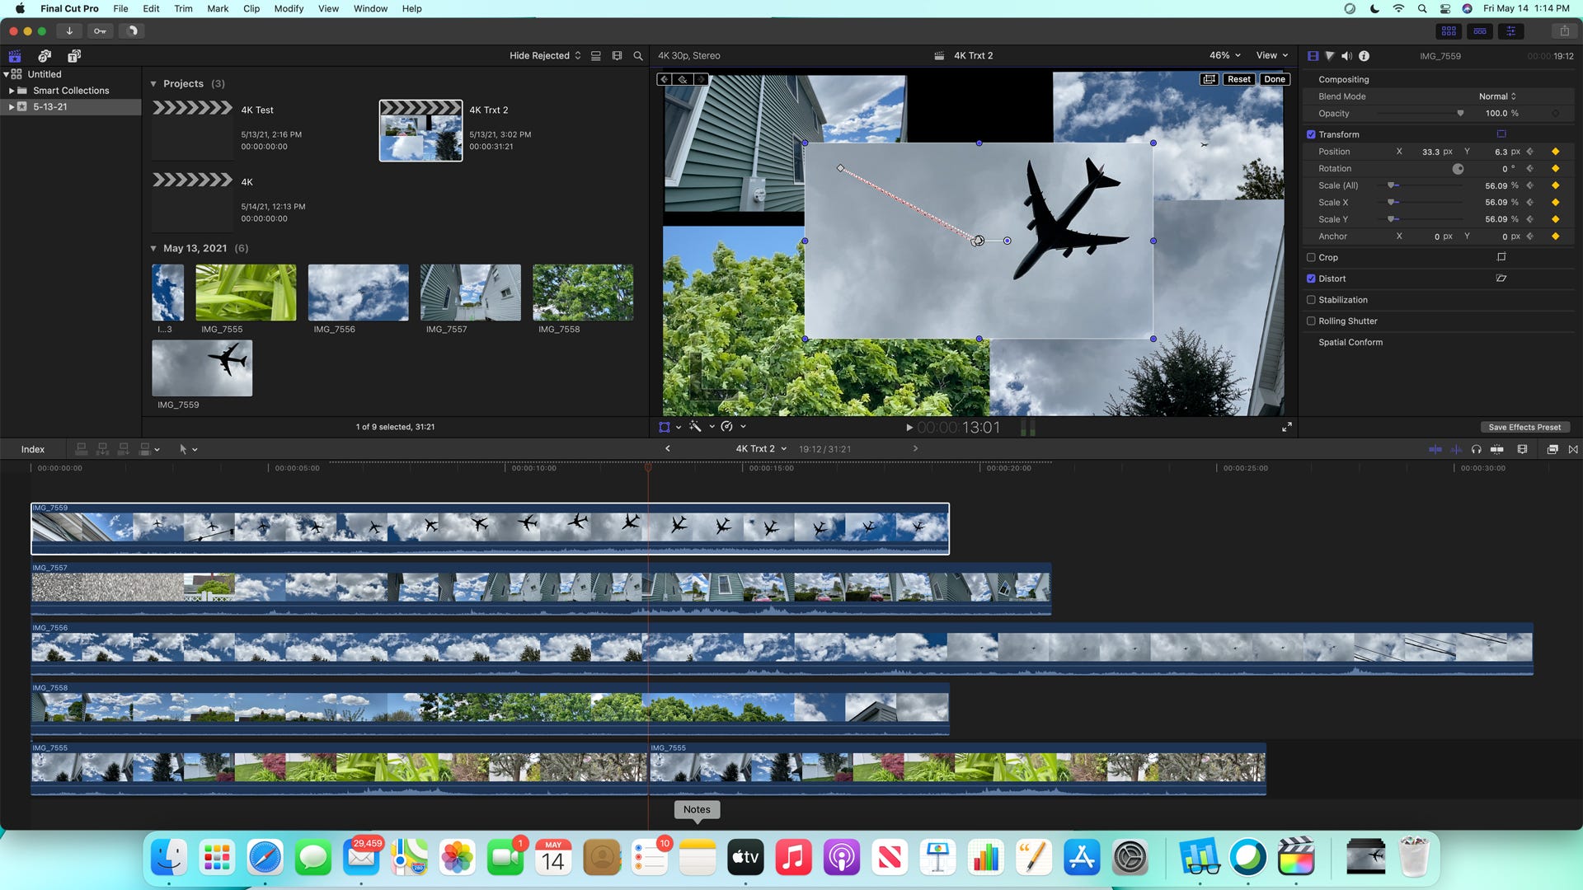1583x890 pixels.
Task: Add keyframe for Position parameter
Action: pos(1555,152)
